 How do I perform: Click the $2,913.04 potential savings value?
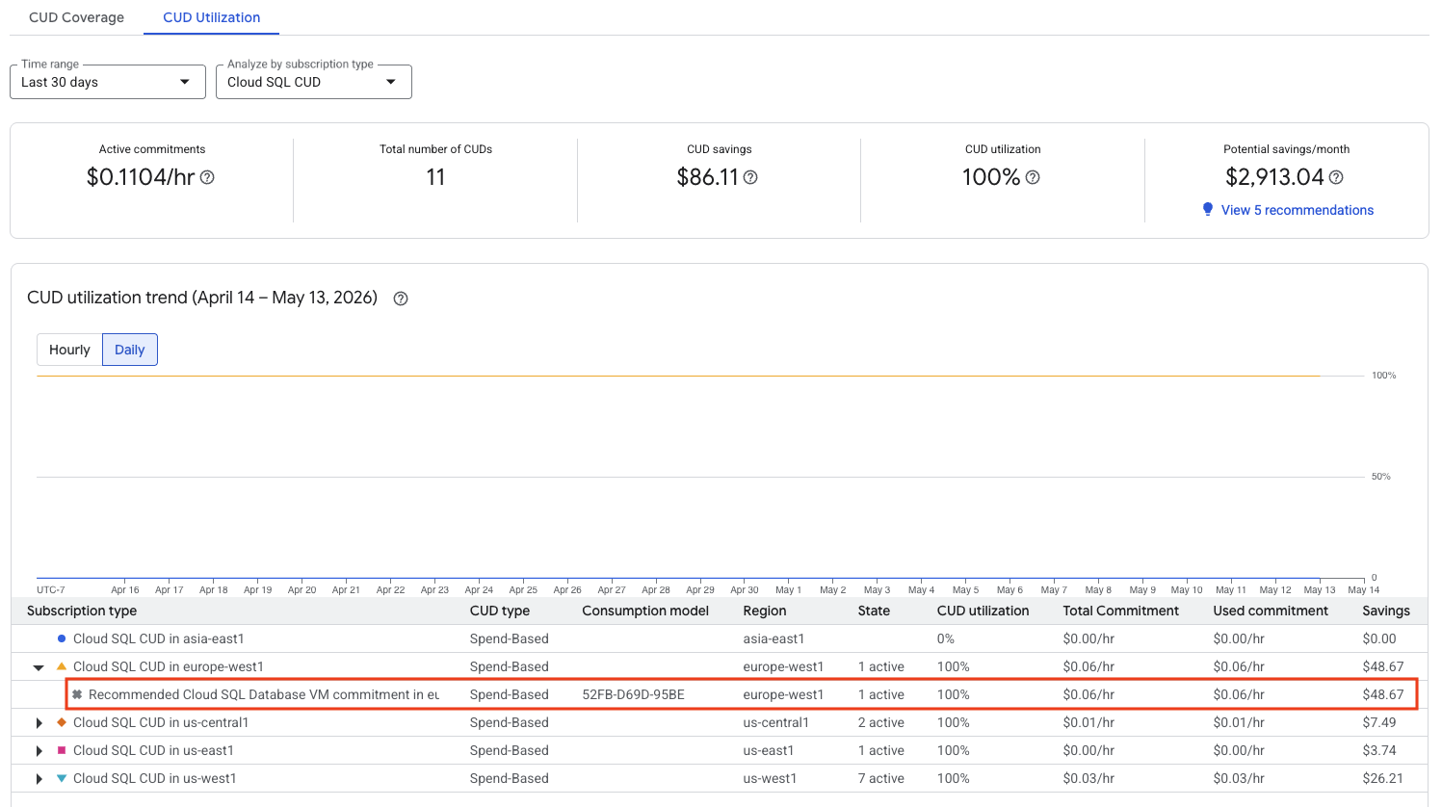tap(1274, 177)
